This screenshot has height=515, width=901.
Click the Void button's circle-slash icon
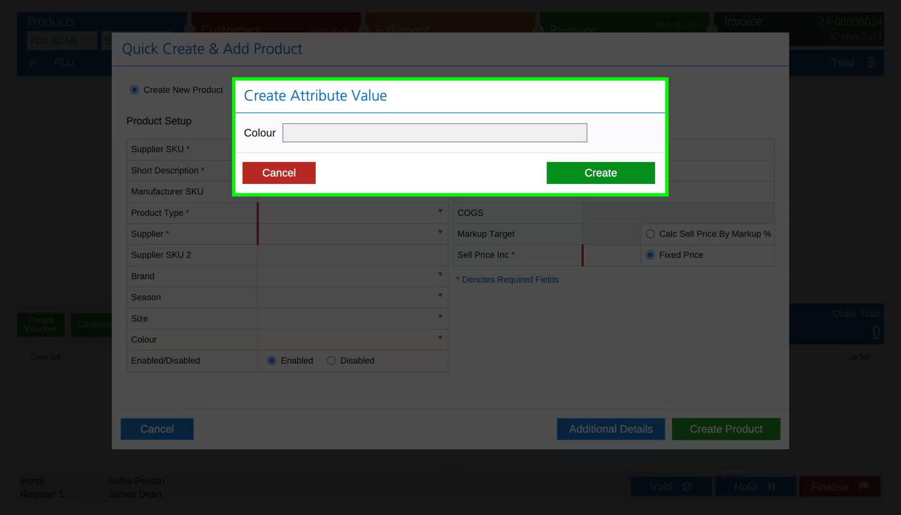coord(687,486)
